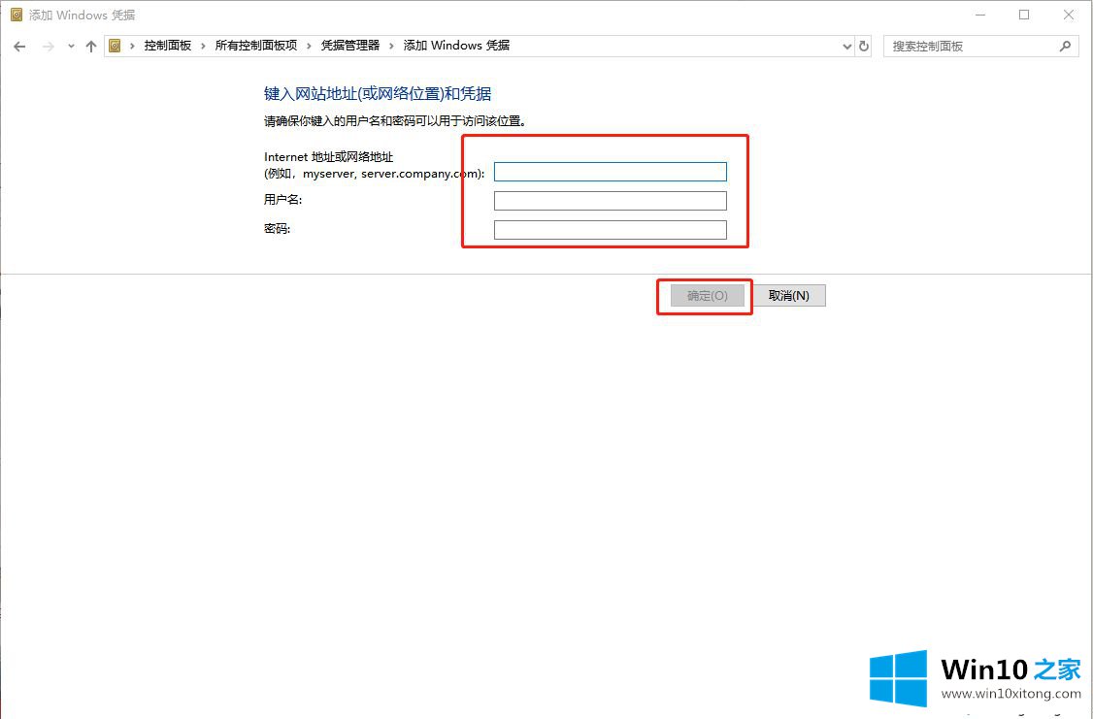
Task: Open the recent locations dropdown arrow
Action: [71, 47]
